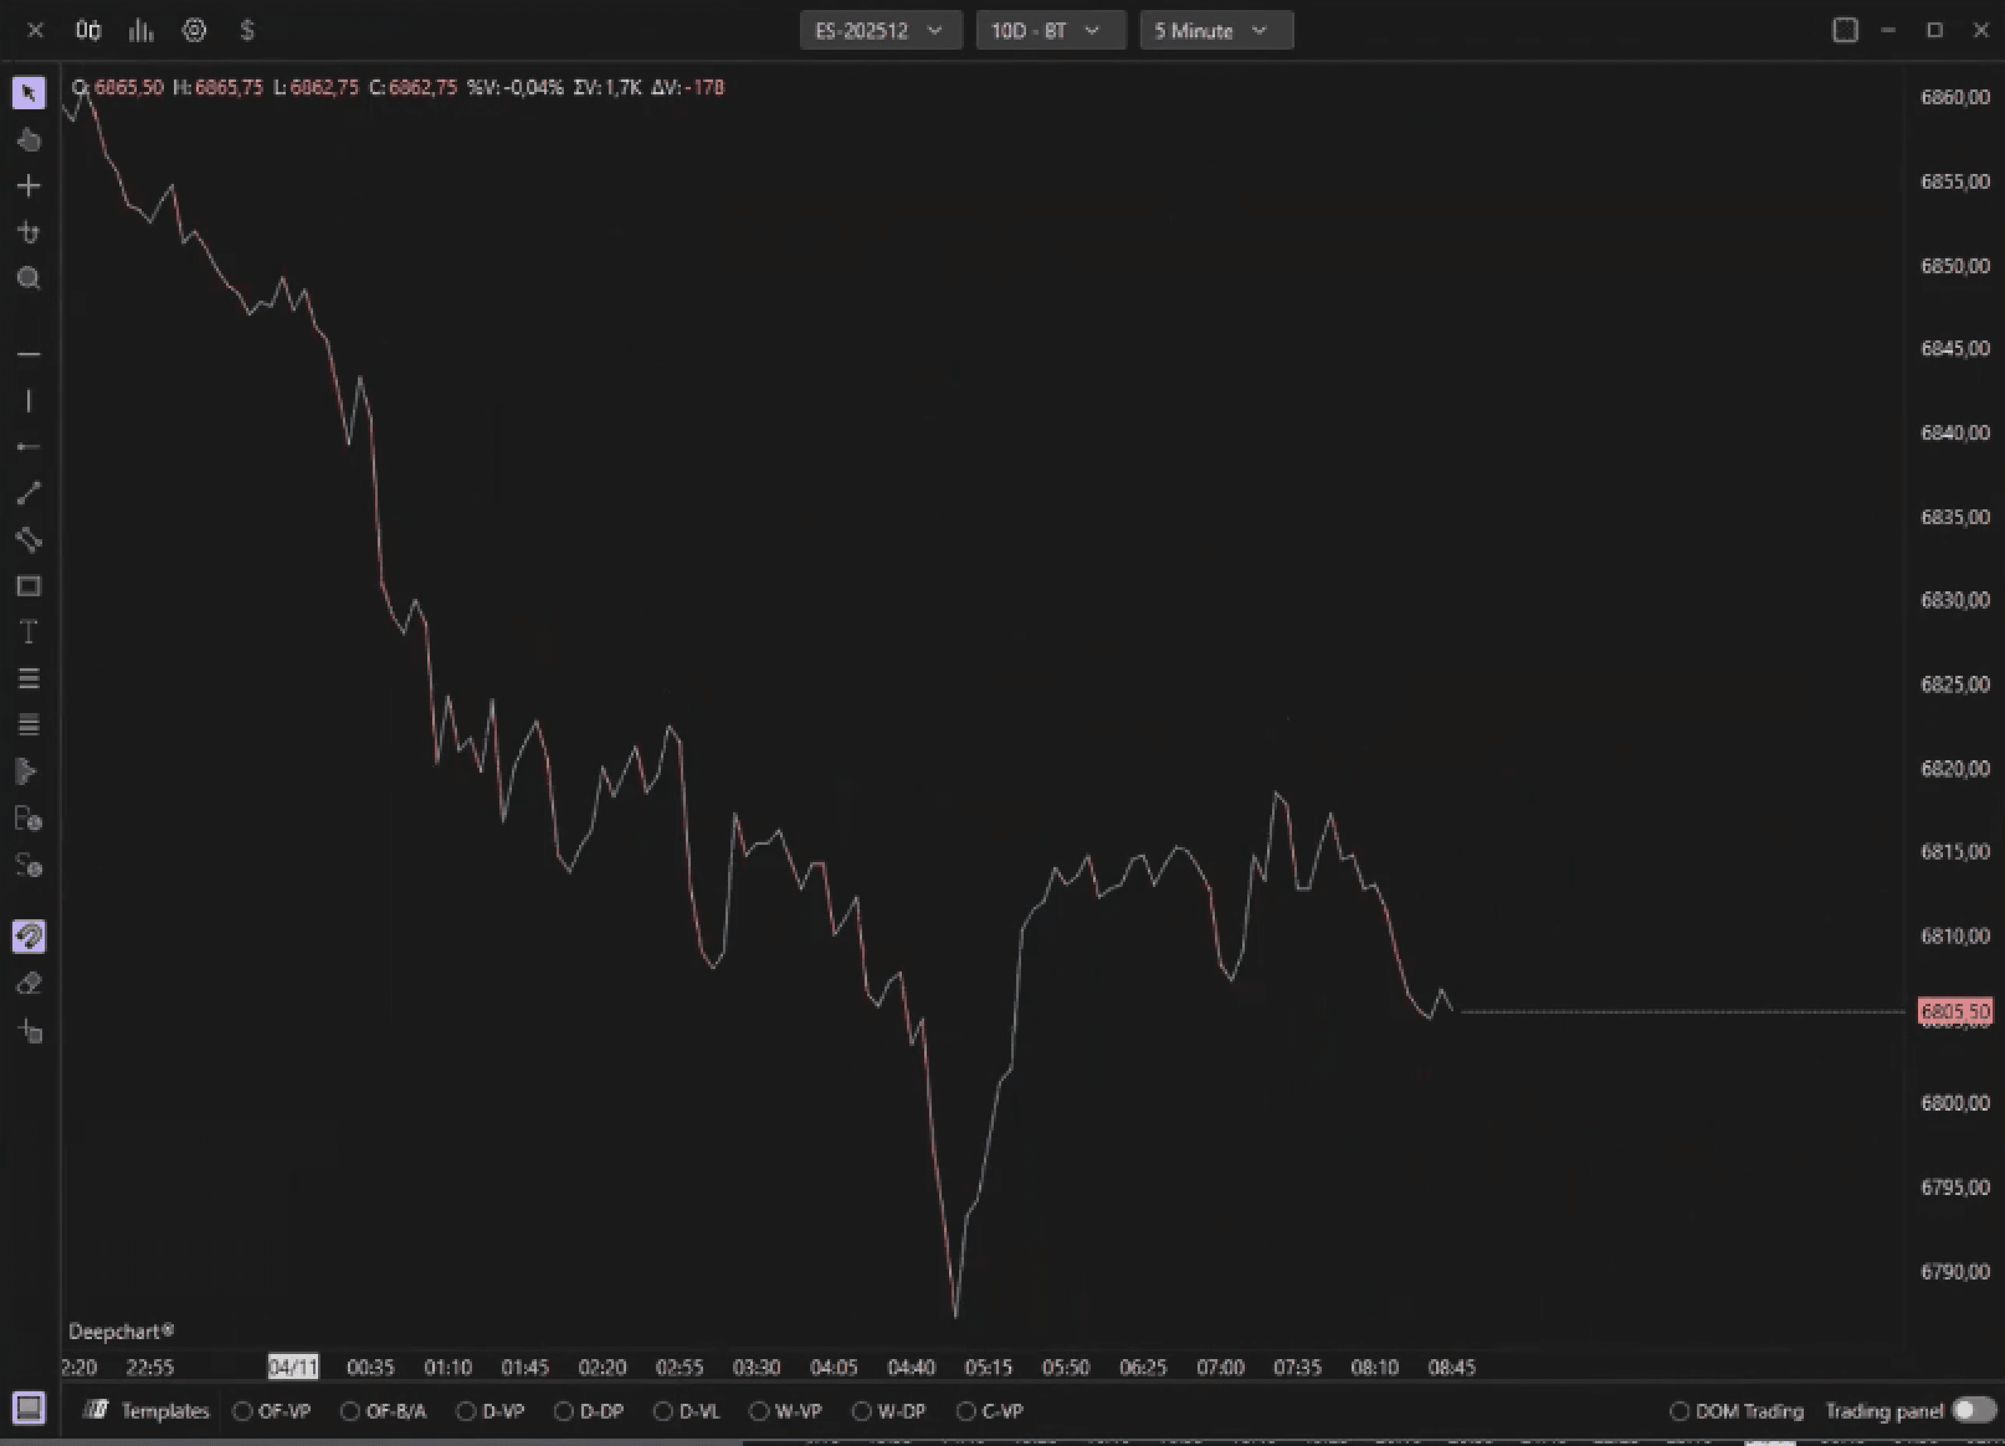Enable the DOM Trading option
Screen dimensions: 2005x1446
point(1679,1411)
